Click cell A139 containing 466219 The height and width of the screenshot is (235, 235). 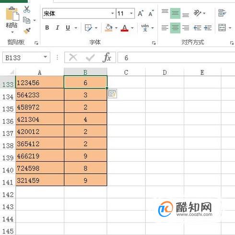pos(40,156)
